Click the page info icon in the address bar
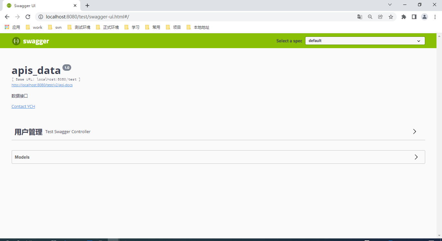The image size is (442, 241). (41, 17)
